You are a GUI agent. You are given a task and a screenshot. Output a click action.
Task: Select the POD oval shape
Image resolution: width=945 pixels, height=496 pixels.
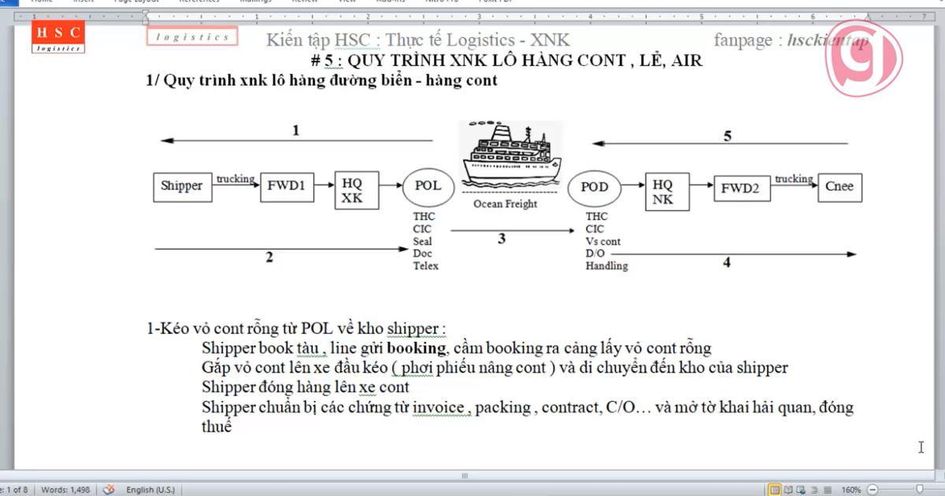pos(595,187)
